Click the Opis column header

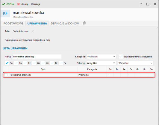point(43,69)
